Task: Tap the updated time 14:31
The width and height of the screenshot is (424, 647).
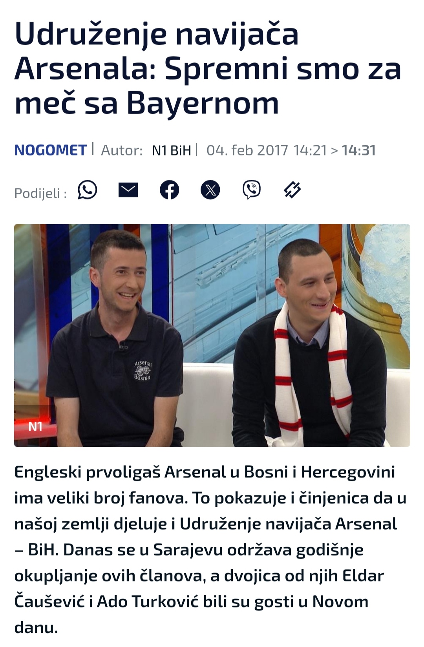Action: 359,150
